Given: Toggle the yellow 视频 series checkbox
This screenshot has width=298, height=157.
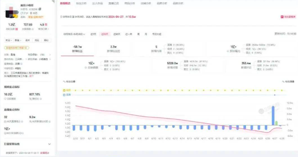Looking at the screenshot, I should pyautogui.click(x=64, y=90).
